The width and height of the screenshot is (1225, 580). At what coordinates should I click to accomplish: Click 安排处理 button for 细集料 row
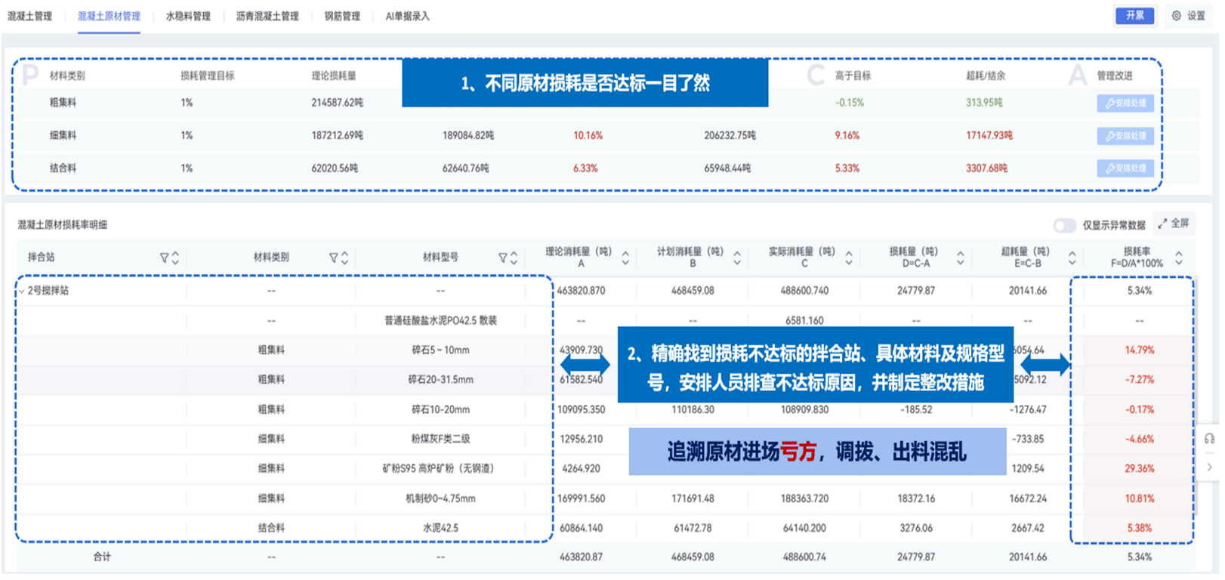point(1125,136)
